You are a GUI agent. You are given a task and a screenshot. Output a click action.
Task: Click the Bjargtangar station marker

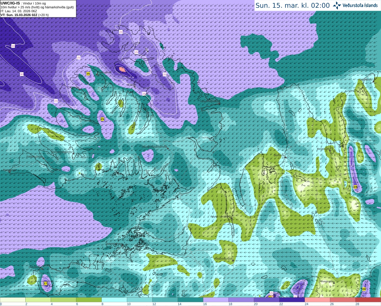click(9, 171)
